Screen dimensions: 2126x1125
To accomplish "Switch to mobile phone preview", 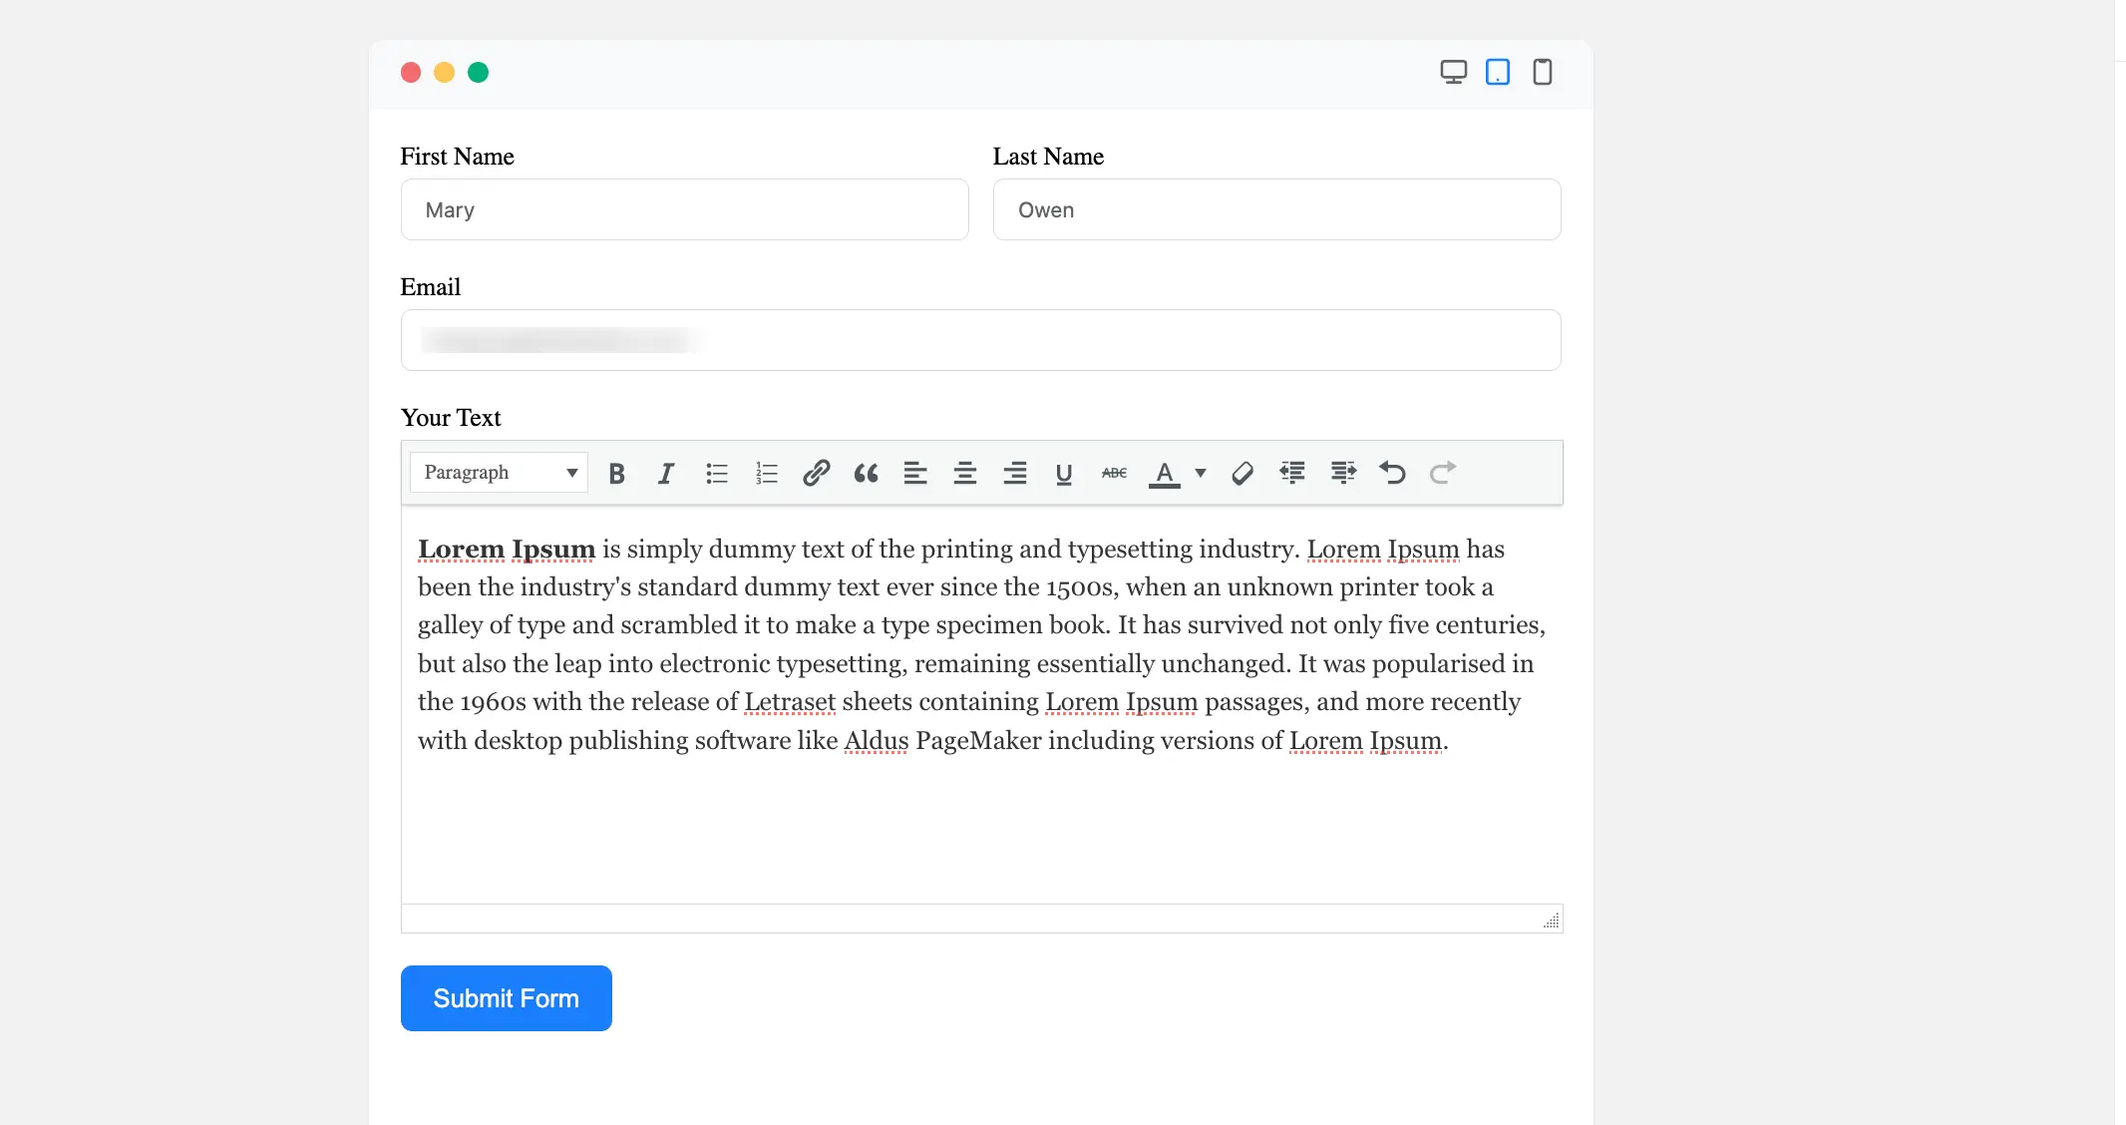I will (1542, 72).
